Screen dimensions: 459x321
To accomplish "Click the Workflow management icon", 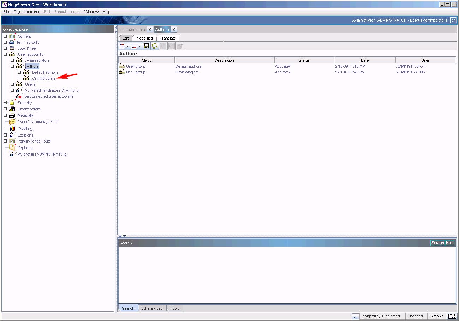I will pyautogui.click(x=12, y=122).
